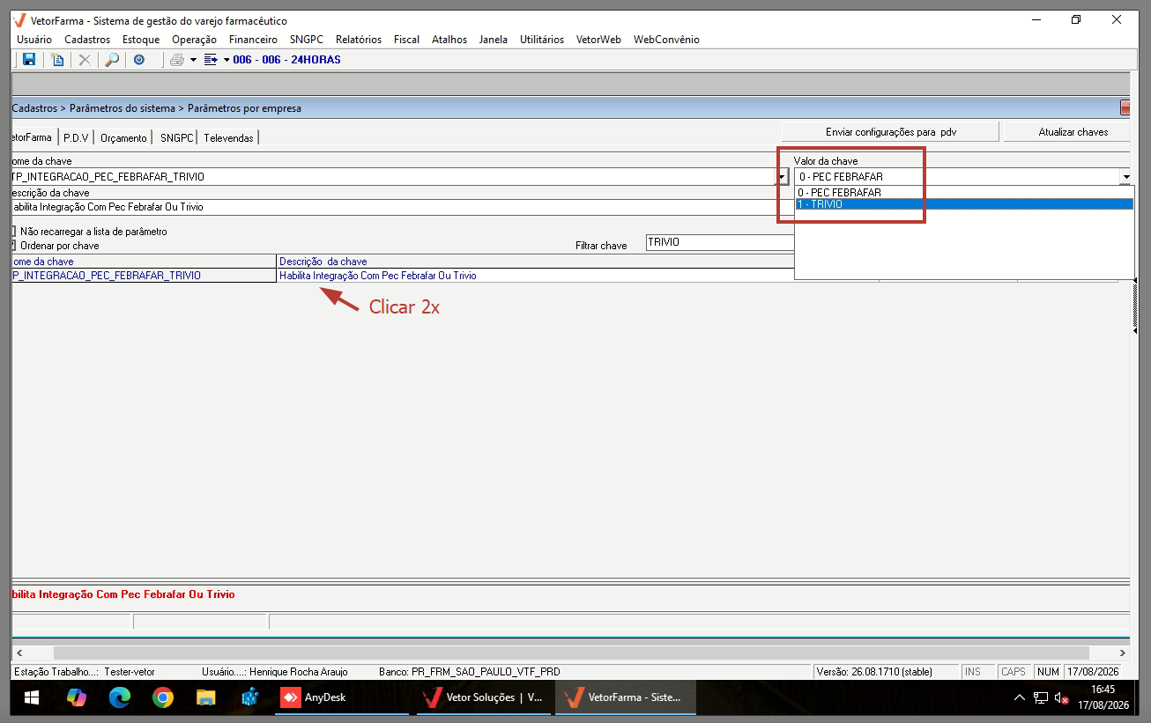This screenshot has height=723, width=1151.
Task: Click the X delete icon in toolbar
Action: [x=85, y=60]
